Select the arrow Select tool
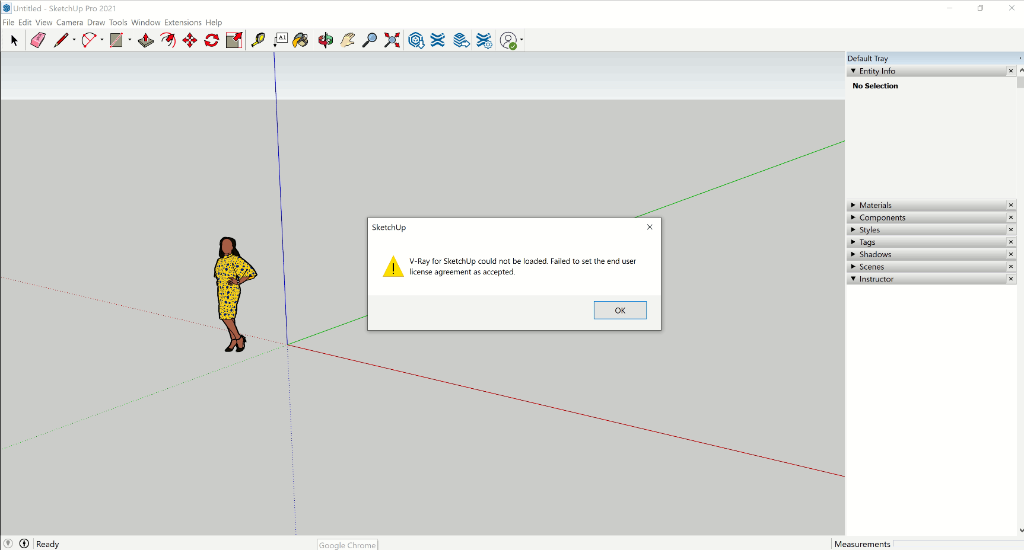The height and width of the screenshot is (550, 1024). point(14,40)
